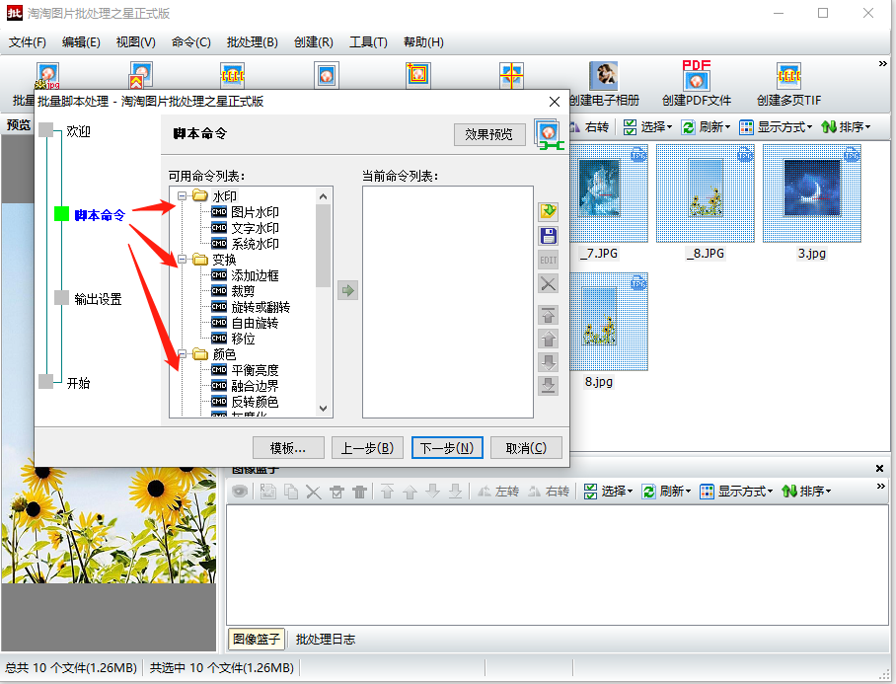This screenshot has width=896, height=684.
Task: Switch to the 批处理日志 tab
Action: pyautogui.click(x=325, y=640)
